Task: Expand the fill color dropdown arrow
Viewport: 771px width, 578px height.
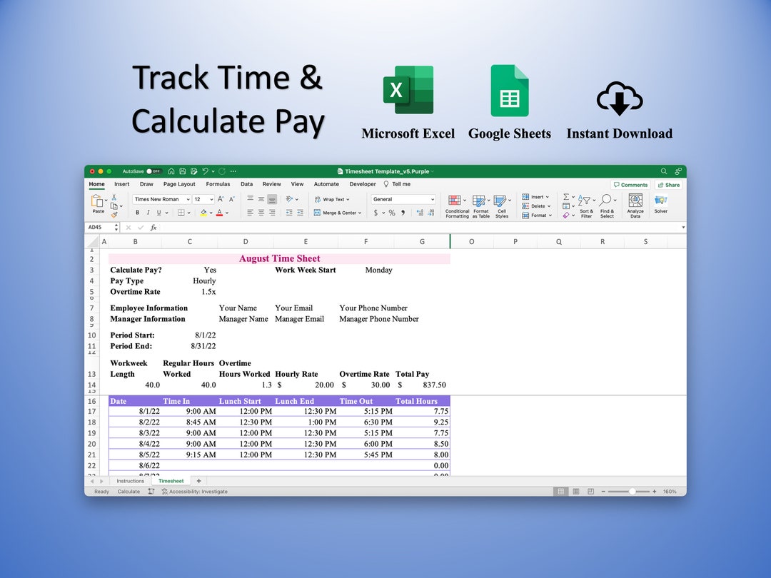Action: point(211,213)
